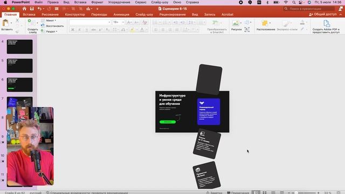The height and width of the screenshot is (194, 345).
Task: Open the font name combo box
Action: pyautogui.click(x=90, y=22)
